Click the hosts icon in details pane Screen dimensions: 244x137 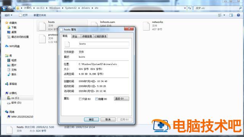(x=9, y=130)
